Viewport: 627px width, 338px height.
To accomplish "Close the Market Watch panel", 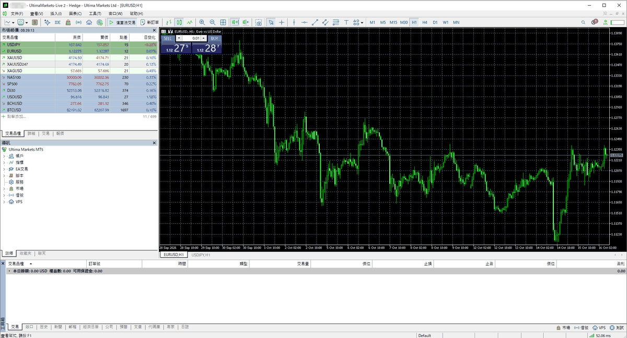I will (x=154, y=30).
